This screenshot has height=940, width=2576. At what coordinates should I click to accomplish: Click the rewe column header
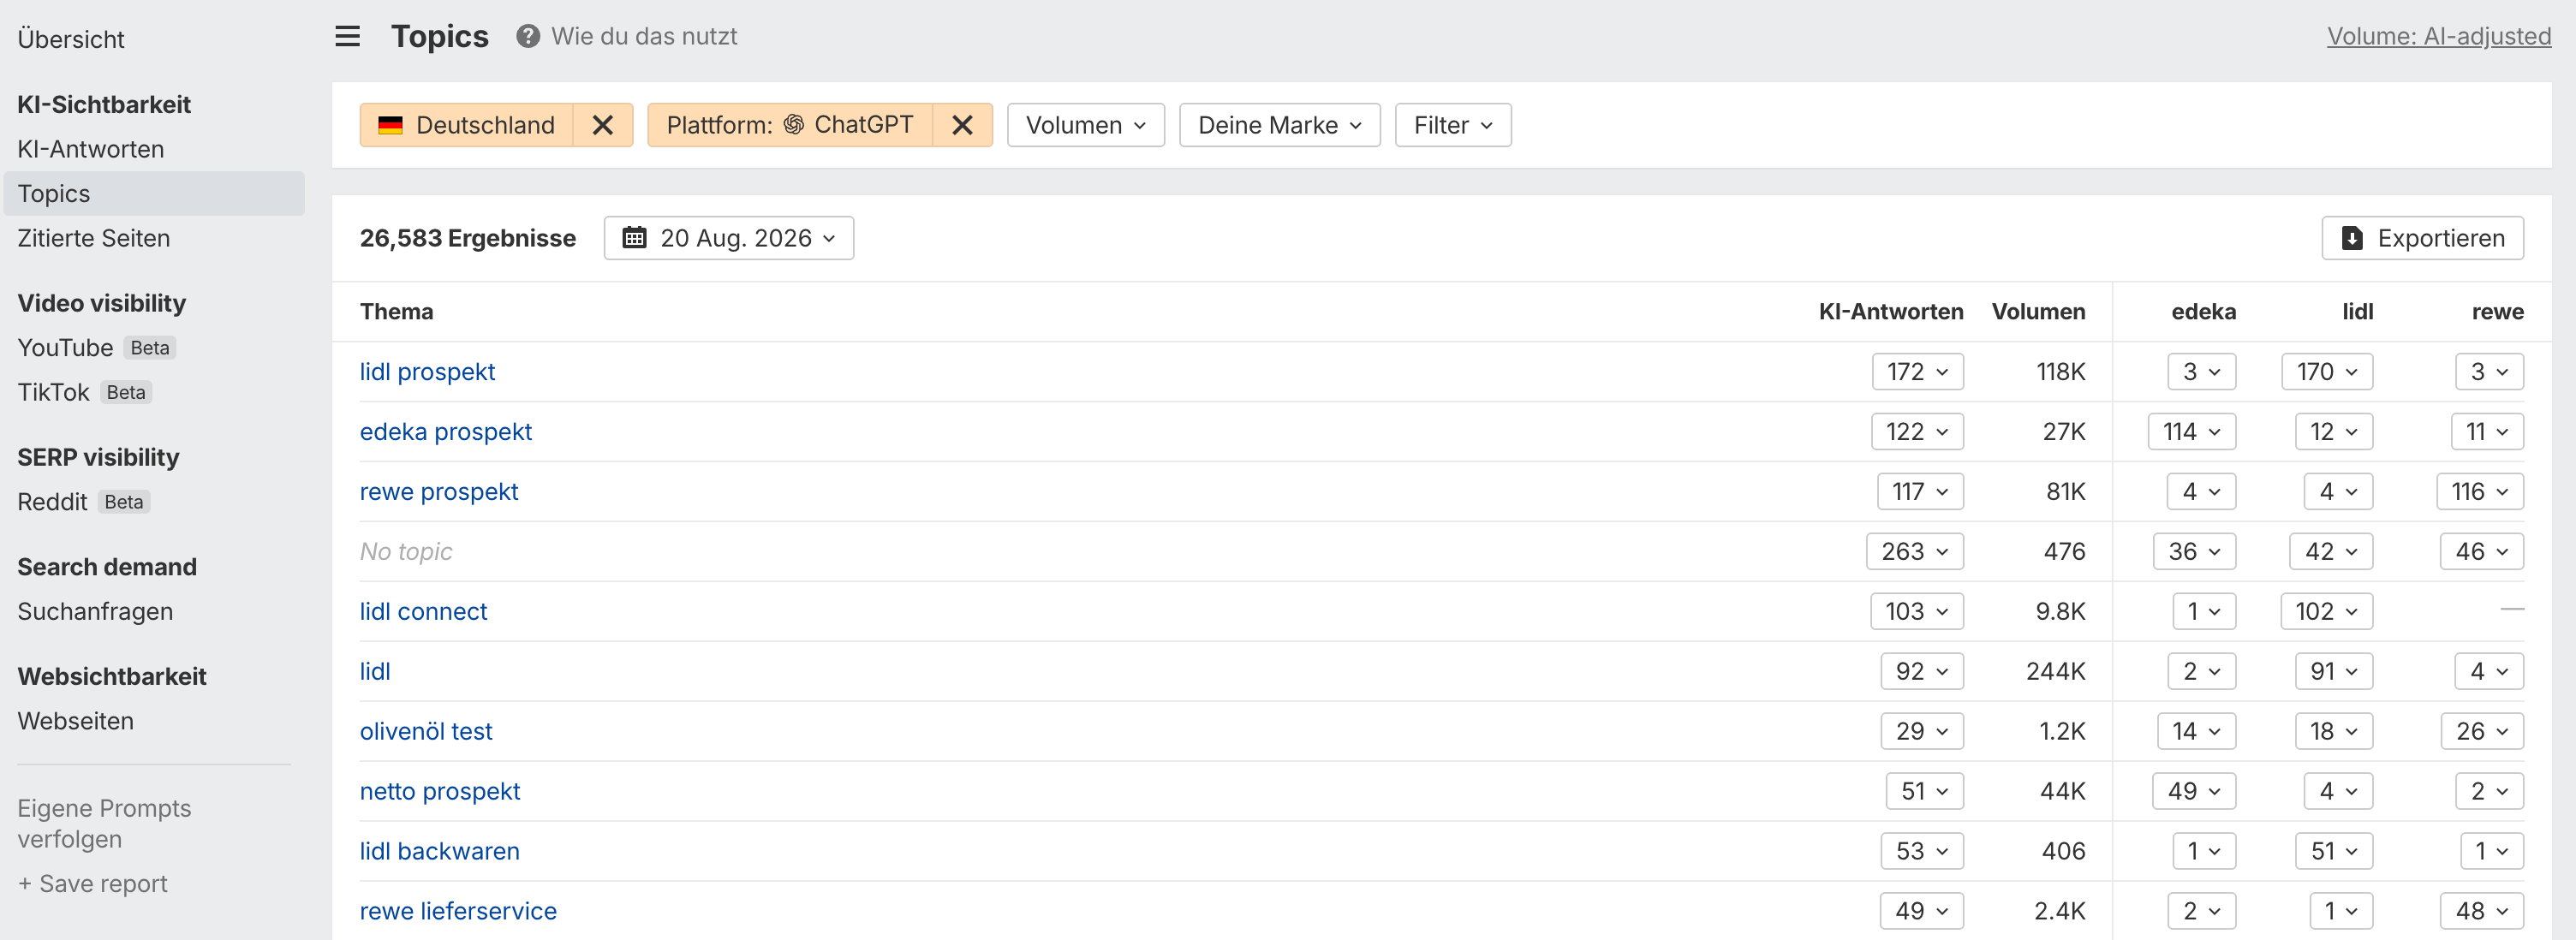coord(2497,312)
